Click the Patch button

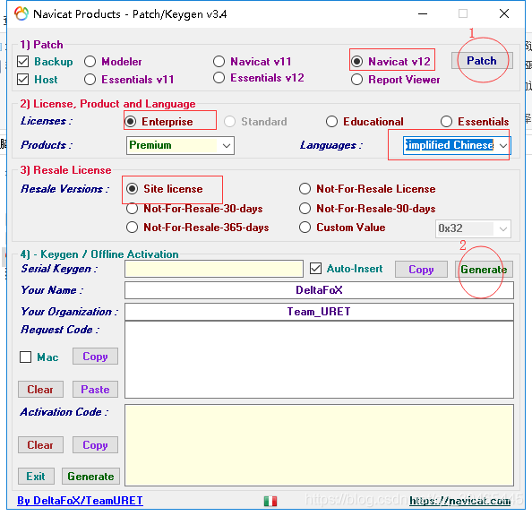click(x=482, y=61)
